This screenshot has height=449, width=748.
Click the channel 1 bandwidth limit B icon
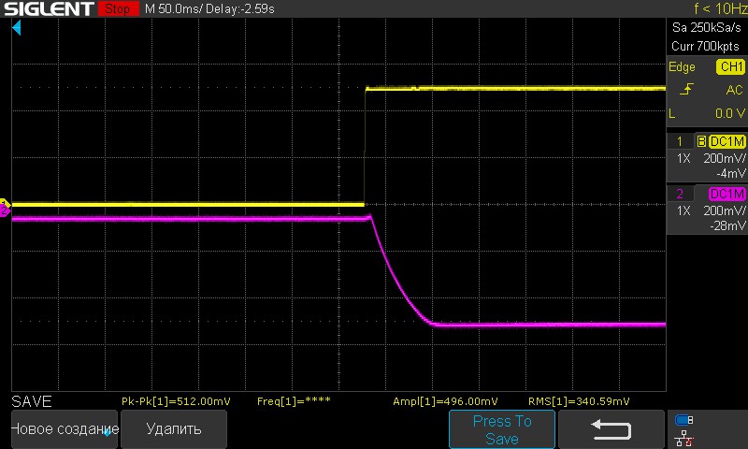click(x=701, y=141)
